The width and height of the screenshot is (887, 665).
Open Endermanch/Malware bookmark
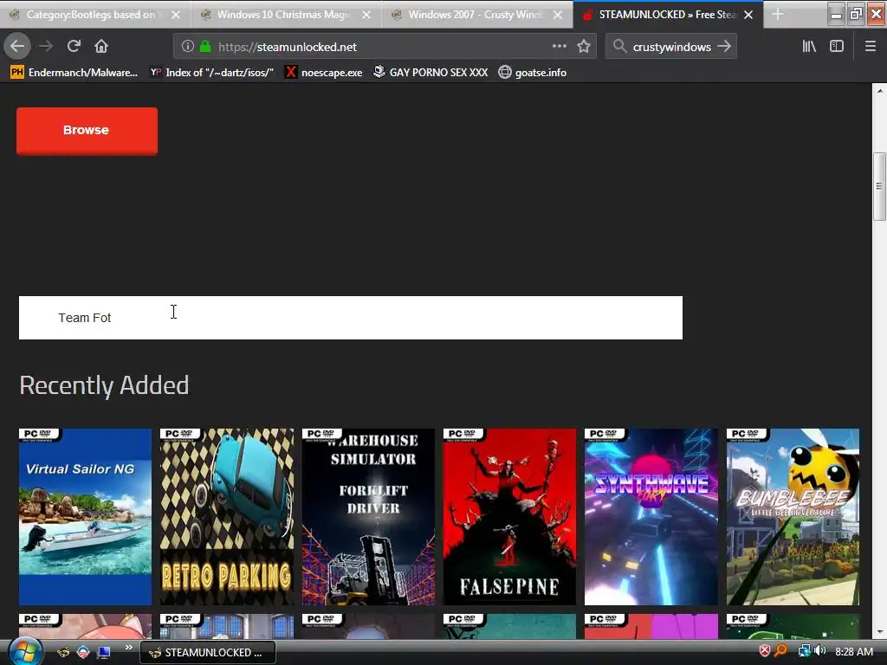pyautogui.click(x=74, y=73)
